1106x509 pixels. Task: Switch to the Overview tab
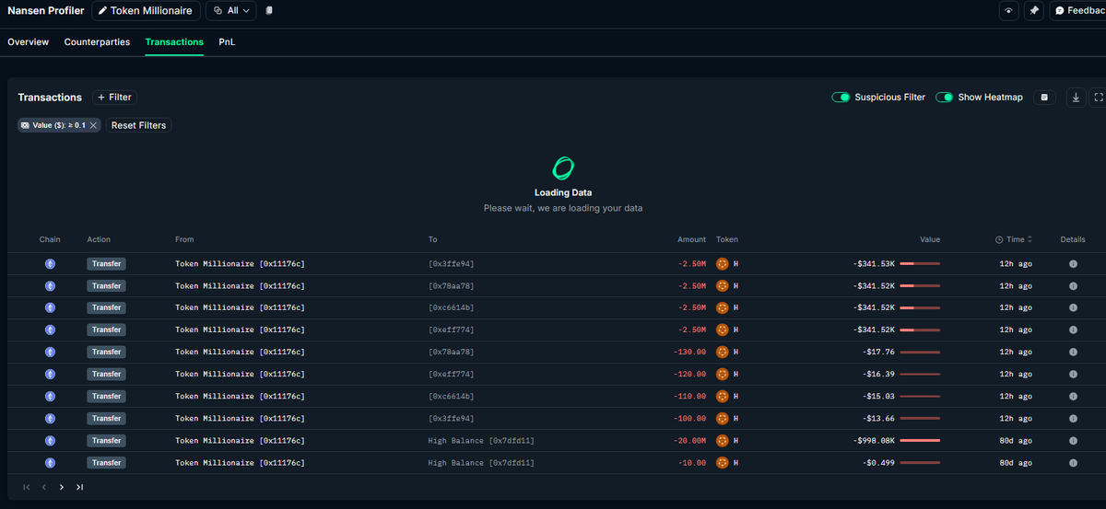(28, 42)
